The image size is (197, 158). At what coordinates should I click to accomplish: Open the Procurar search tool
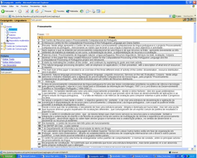coord(46,11)
